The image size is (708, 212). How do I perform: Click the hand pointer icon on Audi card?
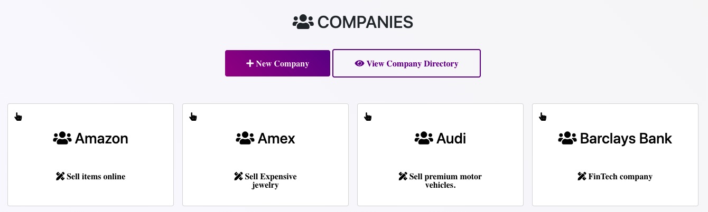pos(368,117)
